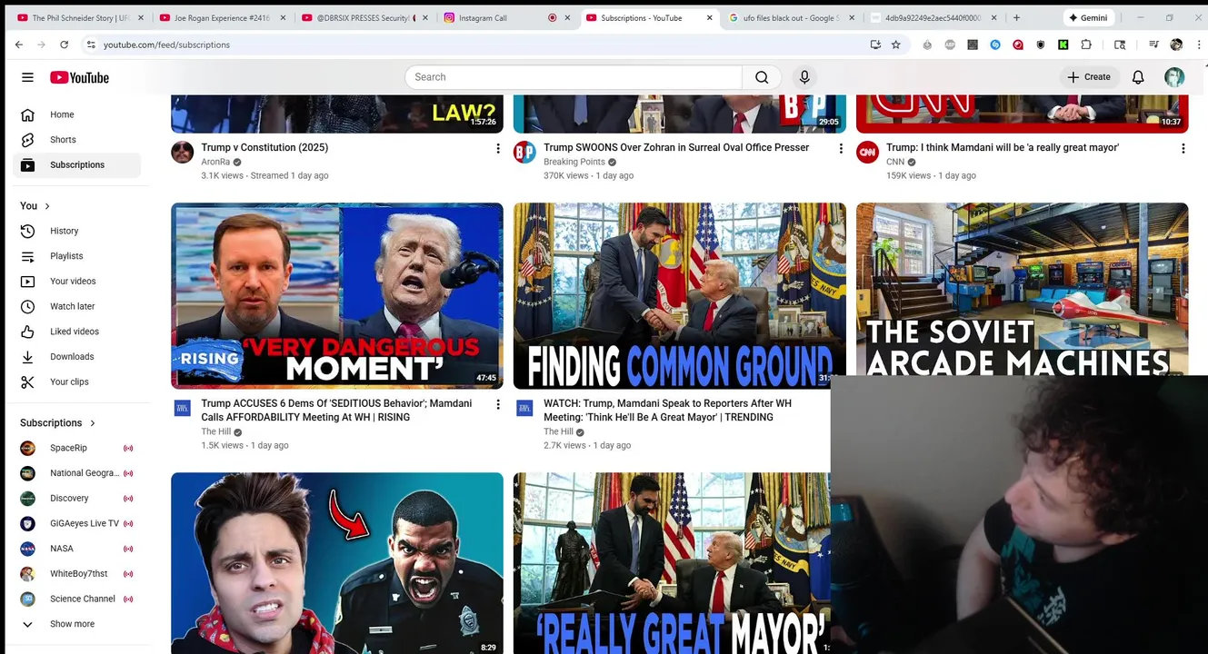Open CNN channel avatar
This screenshot has height=654, width=1208.
click(867, 153)
